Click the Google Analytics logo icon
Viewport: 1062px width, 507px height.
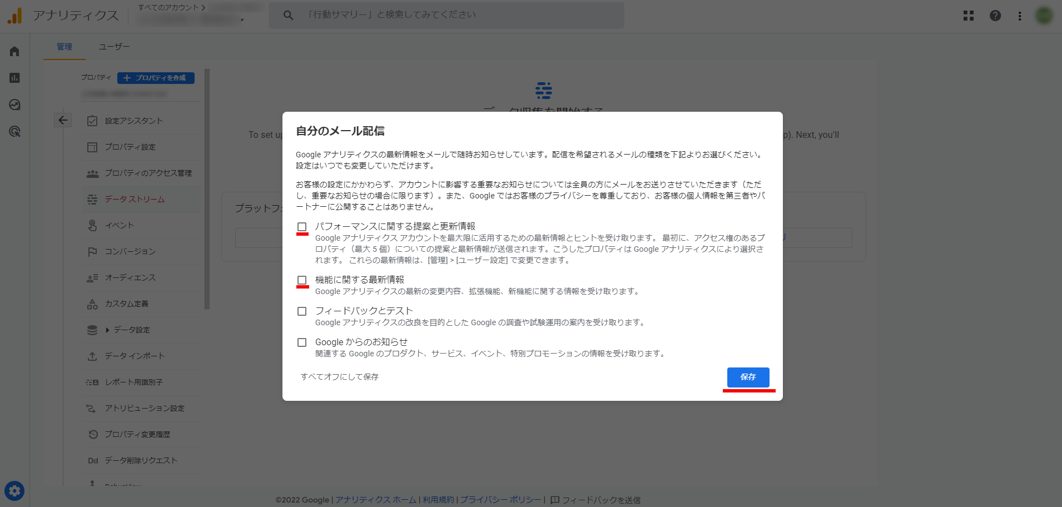[14, 16]
